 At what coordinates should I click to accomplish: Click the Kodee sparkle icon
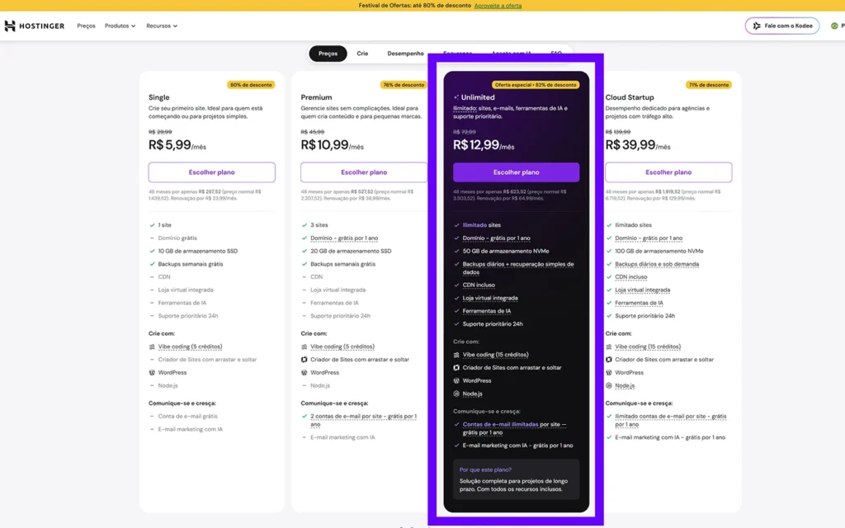coord(757,26)
